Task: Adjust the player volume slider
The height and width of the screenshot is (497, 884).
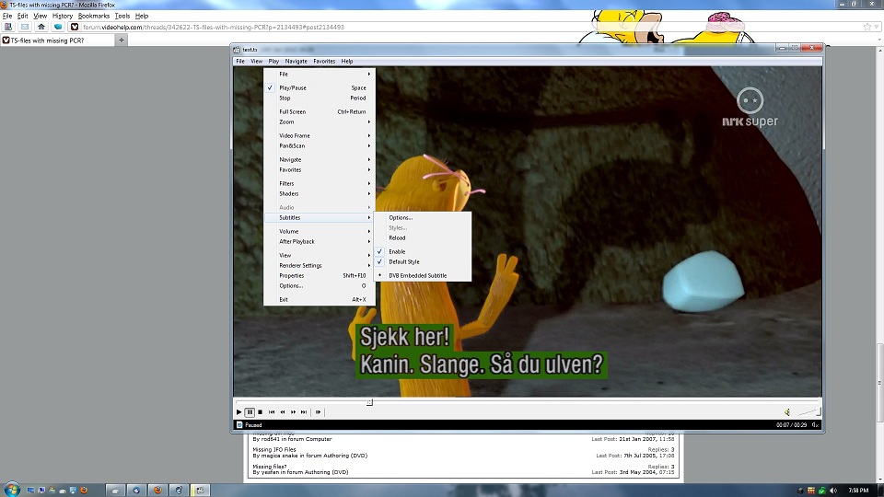Action: tap(809, 412)
